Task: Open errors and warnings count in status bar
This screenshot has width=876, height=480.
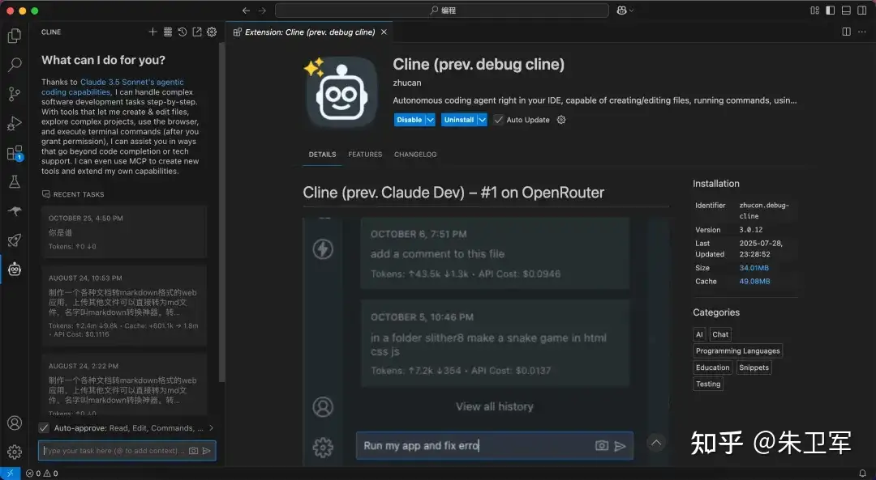Action: [42, 474]
